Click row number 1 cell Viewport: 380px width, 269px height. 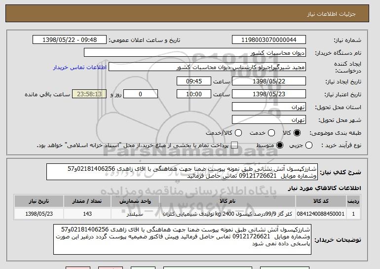click(353, 214)
